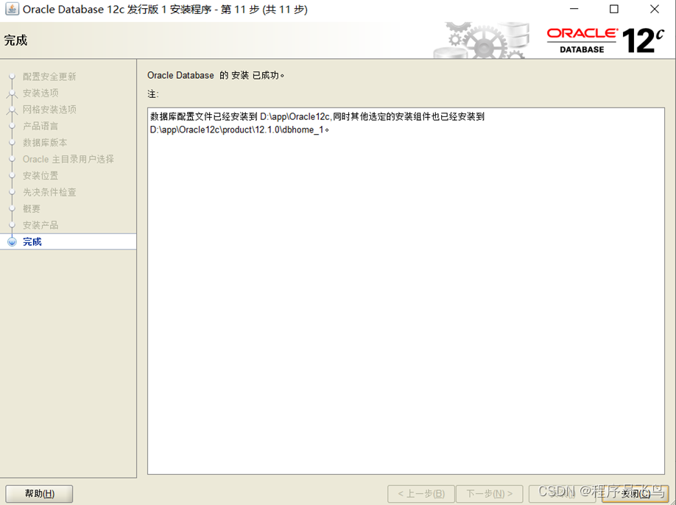Select the 网格安装选项 step in sidebar
676x505 pixels.
pyautogui.click(x=49, y=110)
